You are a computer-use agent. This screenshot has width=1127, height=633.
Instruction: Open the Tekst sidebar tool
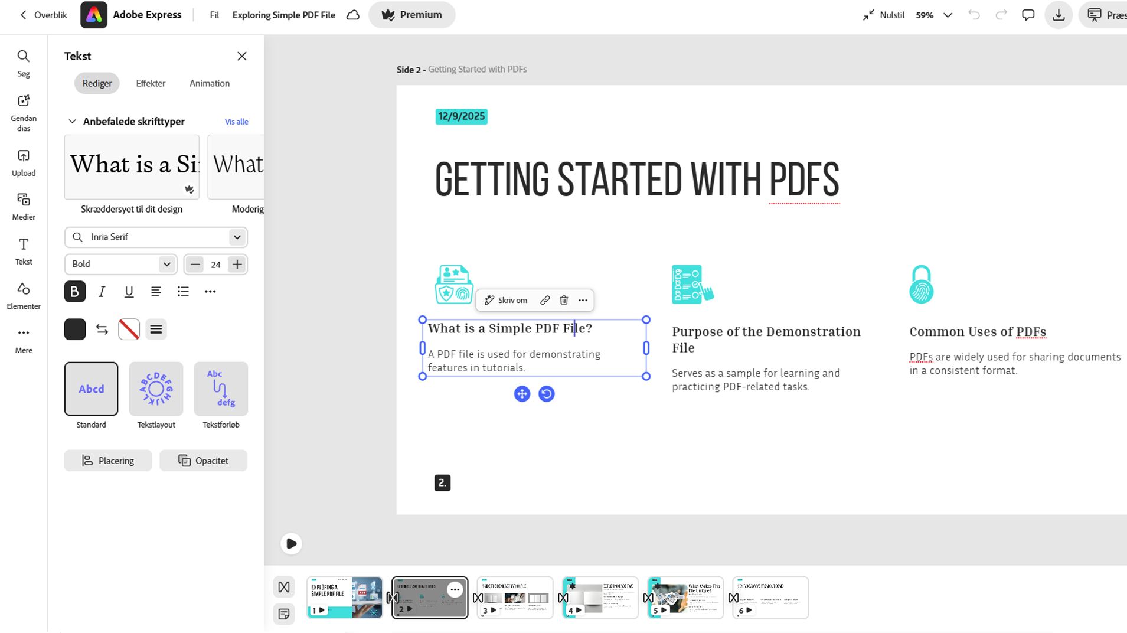[x=24, y=252]
